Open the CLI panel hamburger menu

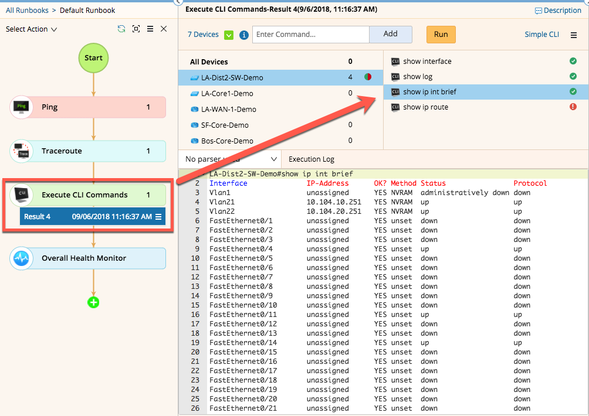pyautogui.click(x=574, y=35)
